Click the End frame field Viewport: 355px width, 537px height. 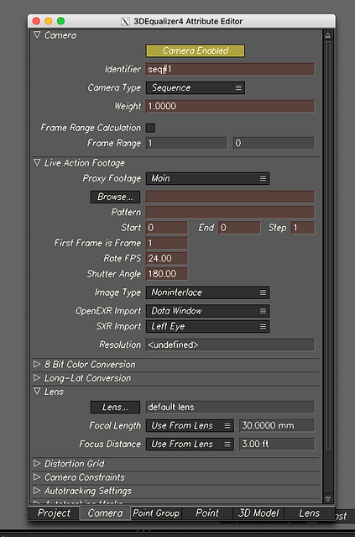[239, 228]
